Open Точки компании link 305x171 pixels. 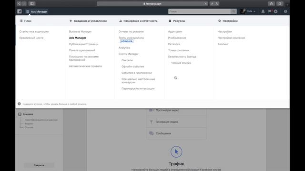179,50
